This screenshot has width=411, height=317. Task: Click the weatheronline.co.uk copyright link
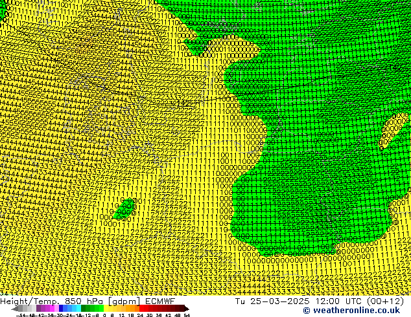[x=351, y=311]
